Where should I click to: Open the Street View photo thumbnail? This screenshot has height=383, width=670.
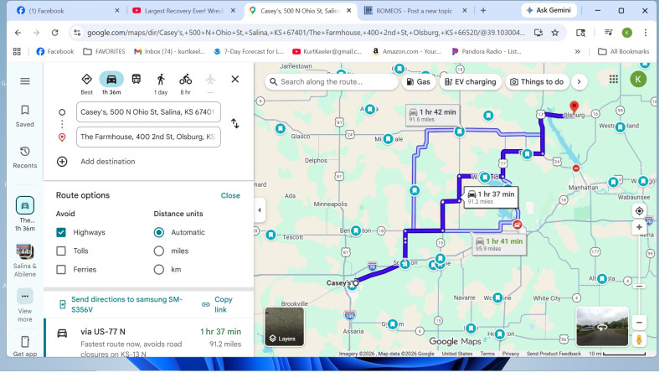tap(602, 327)
